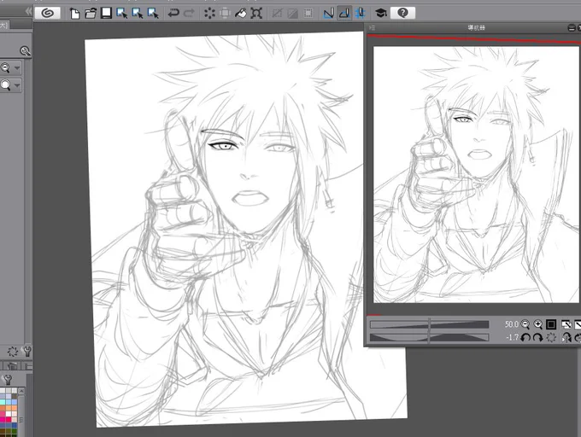Viewport: 581px width, 437px height.
Task: Click reset settings icon in tool property
Action: pos(13,351)
